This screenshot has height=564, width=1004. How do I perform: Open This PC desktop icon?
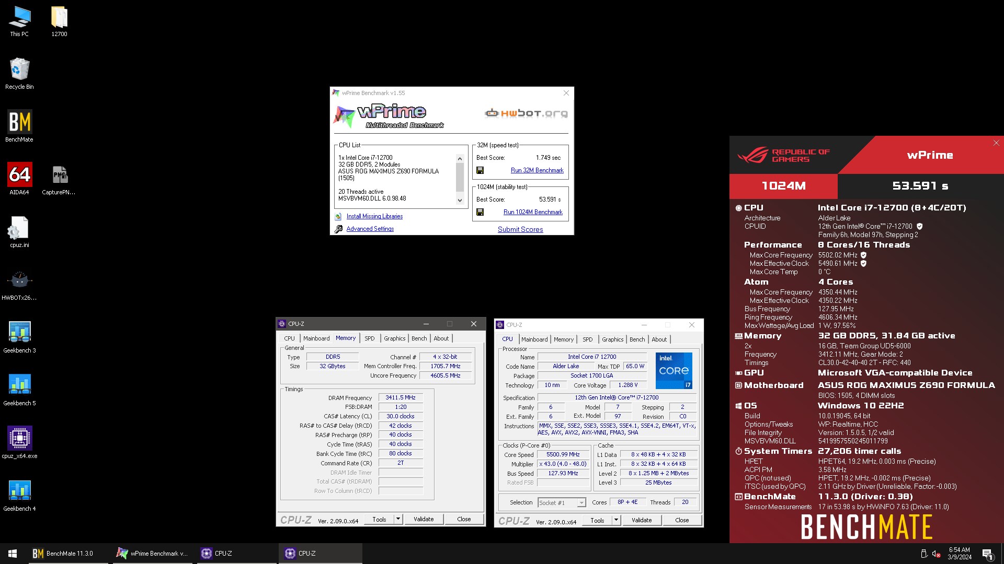point(19,21)
